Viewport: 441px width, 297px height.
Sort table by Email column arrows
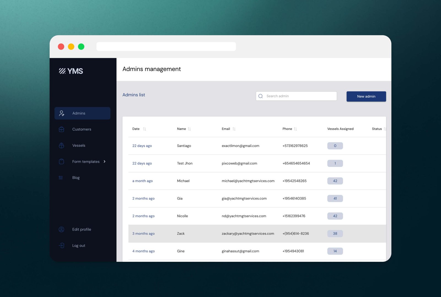point(234,129)
